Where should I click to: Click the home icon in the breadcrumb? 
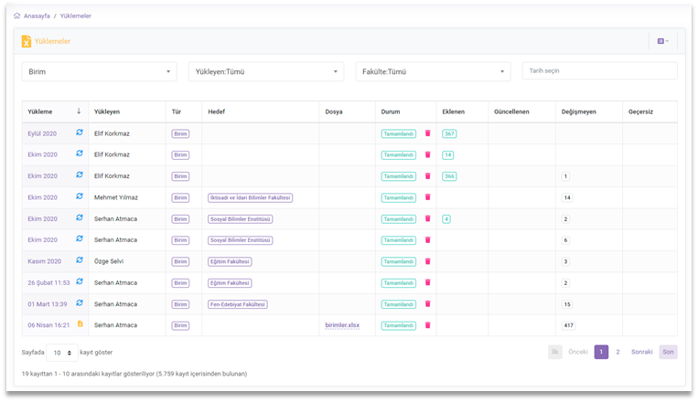(17, 16)
